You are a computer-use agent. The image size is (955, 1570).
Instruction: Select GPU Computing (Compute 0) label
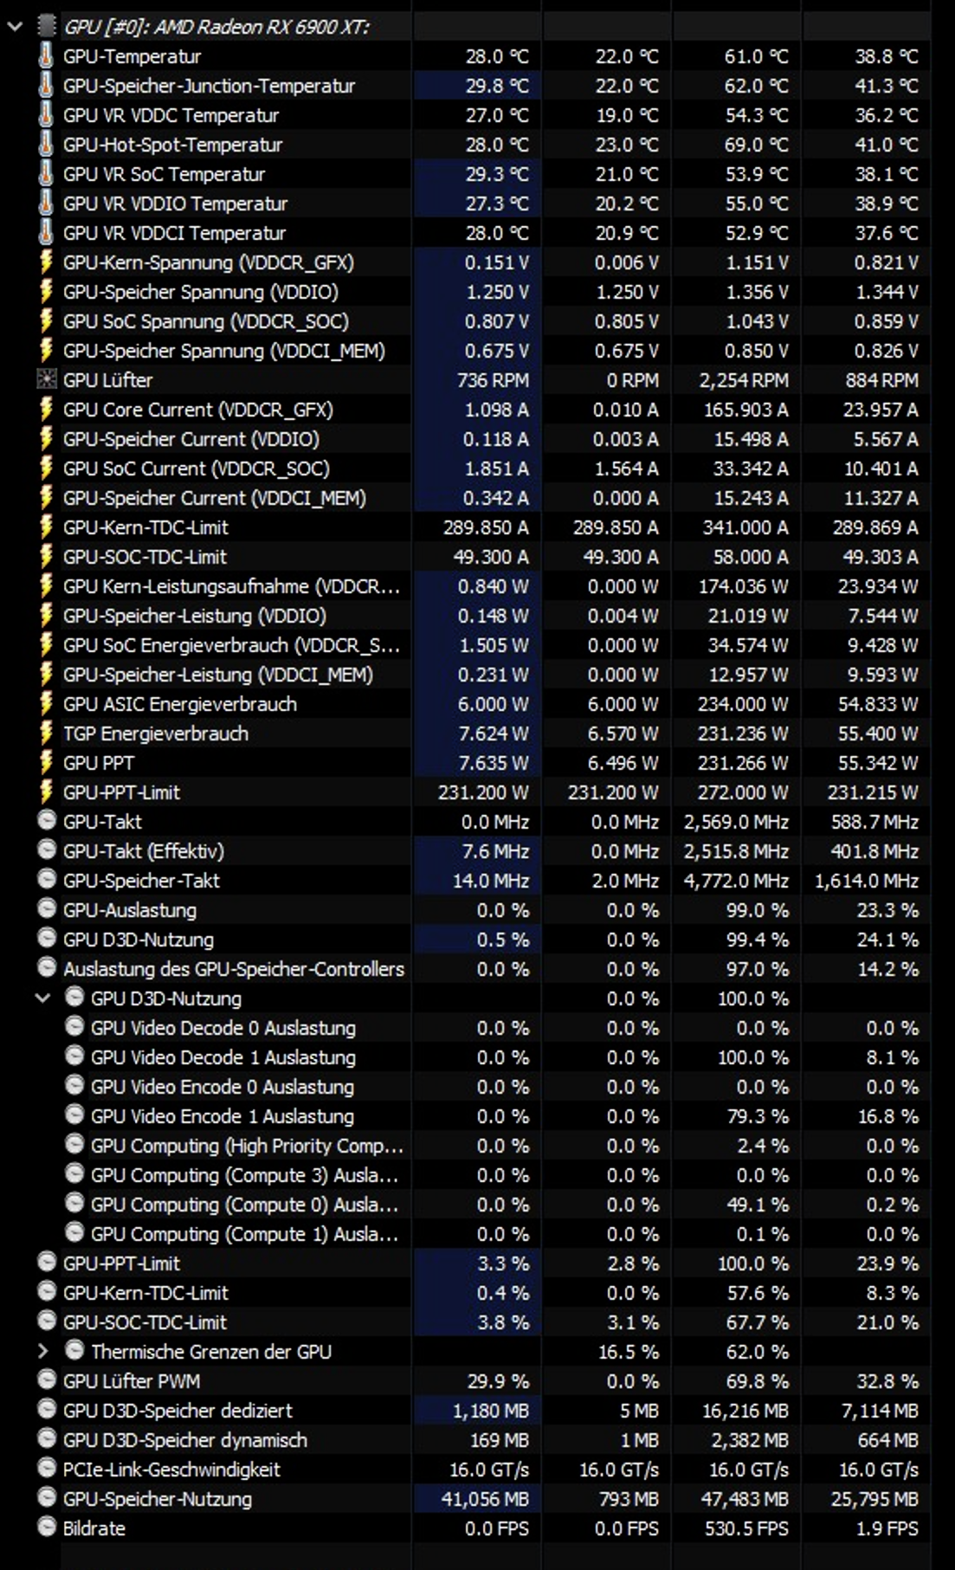[244, 1205]
